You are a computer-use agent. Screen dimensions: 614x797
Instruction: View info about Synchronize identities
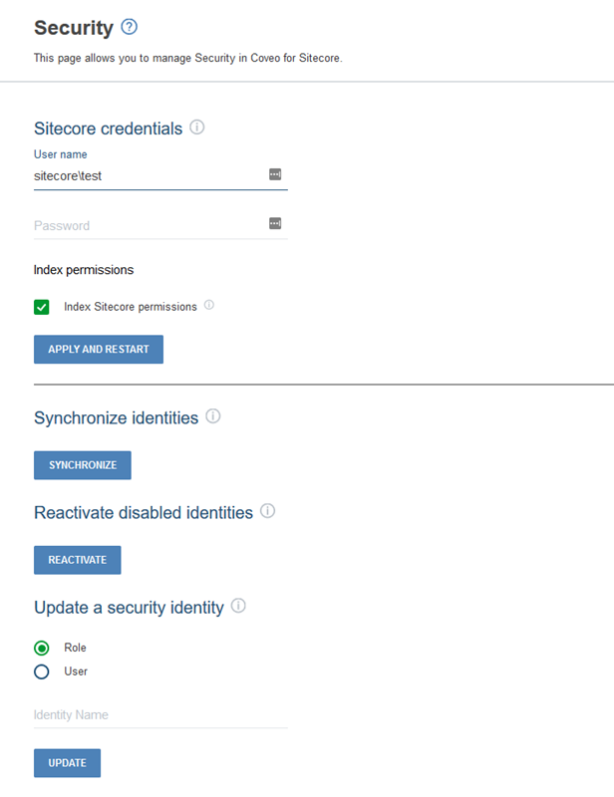[x=213, y=417]
